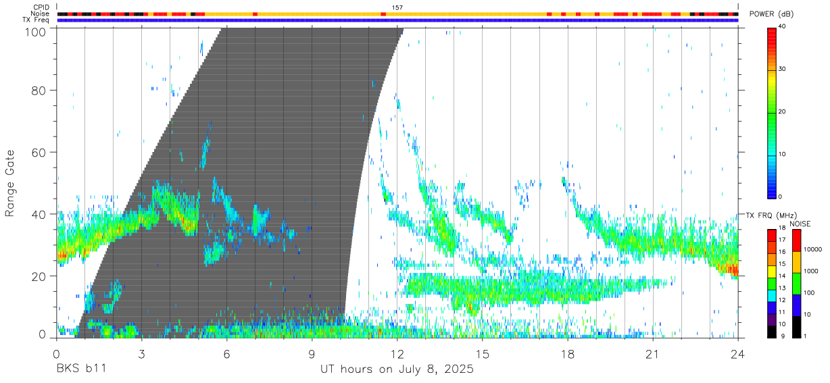Click the 30 label on the power scale
The image size is (830, 383).
point(782,69)
